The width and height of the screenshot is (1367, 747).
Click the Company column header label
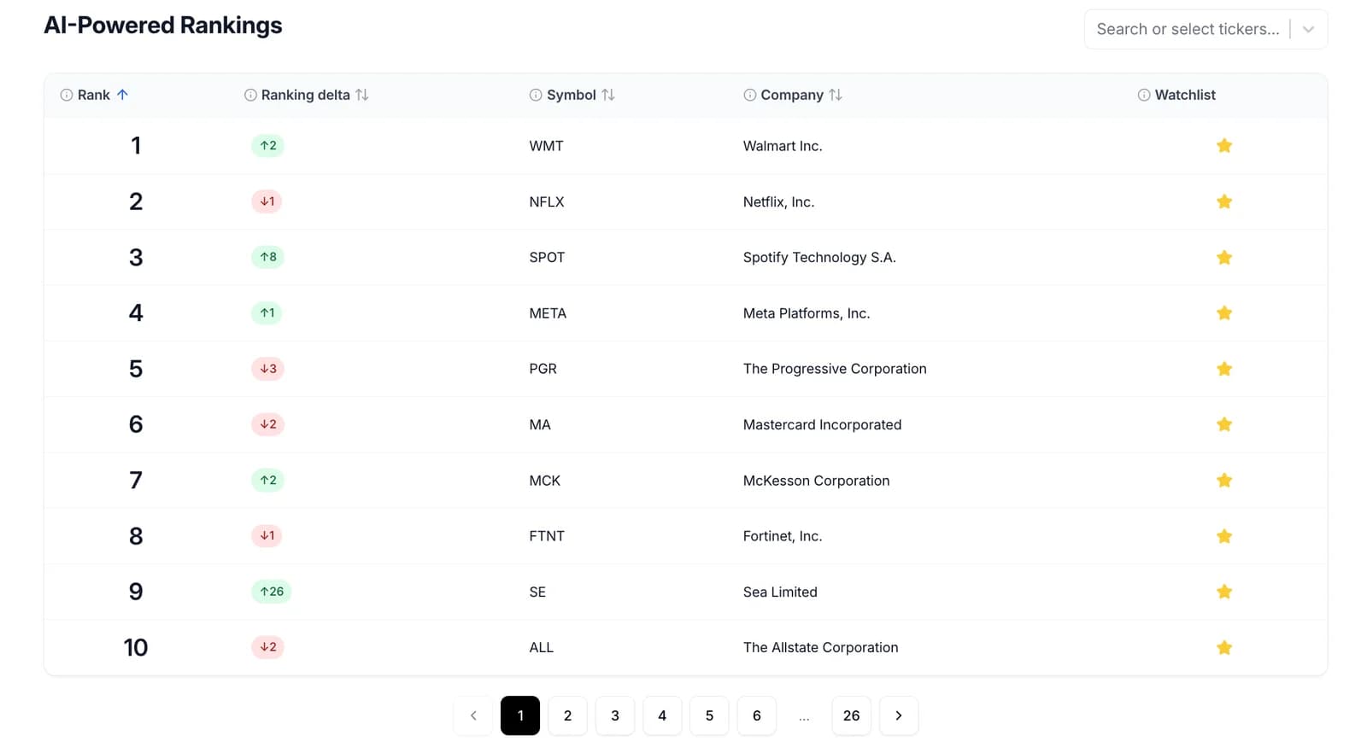coord(792,95)
